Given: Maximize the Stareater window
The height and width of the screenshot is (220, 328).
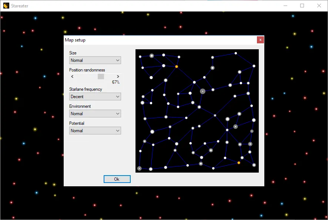Looking at the screenshot, I should [302, 6].
